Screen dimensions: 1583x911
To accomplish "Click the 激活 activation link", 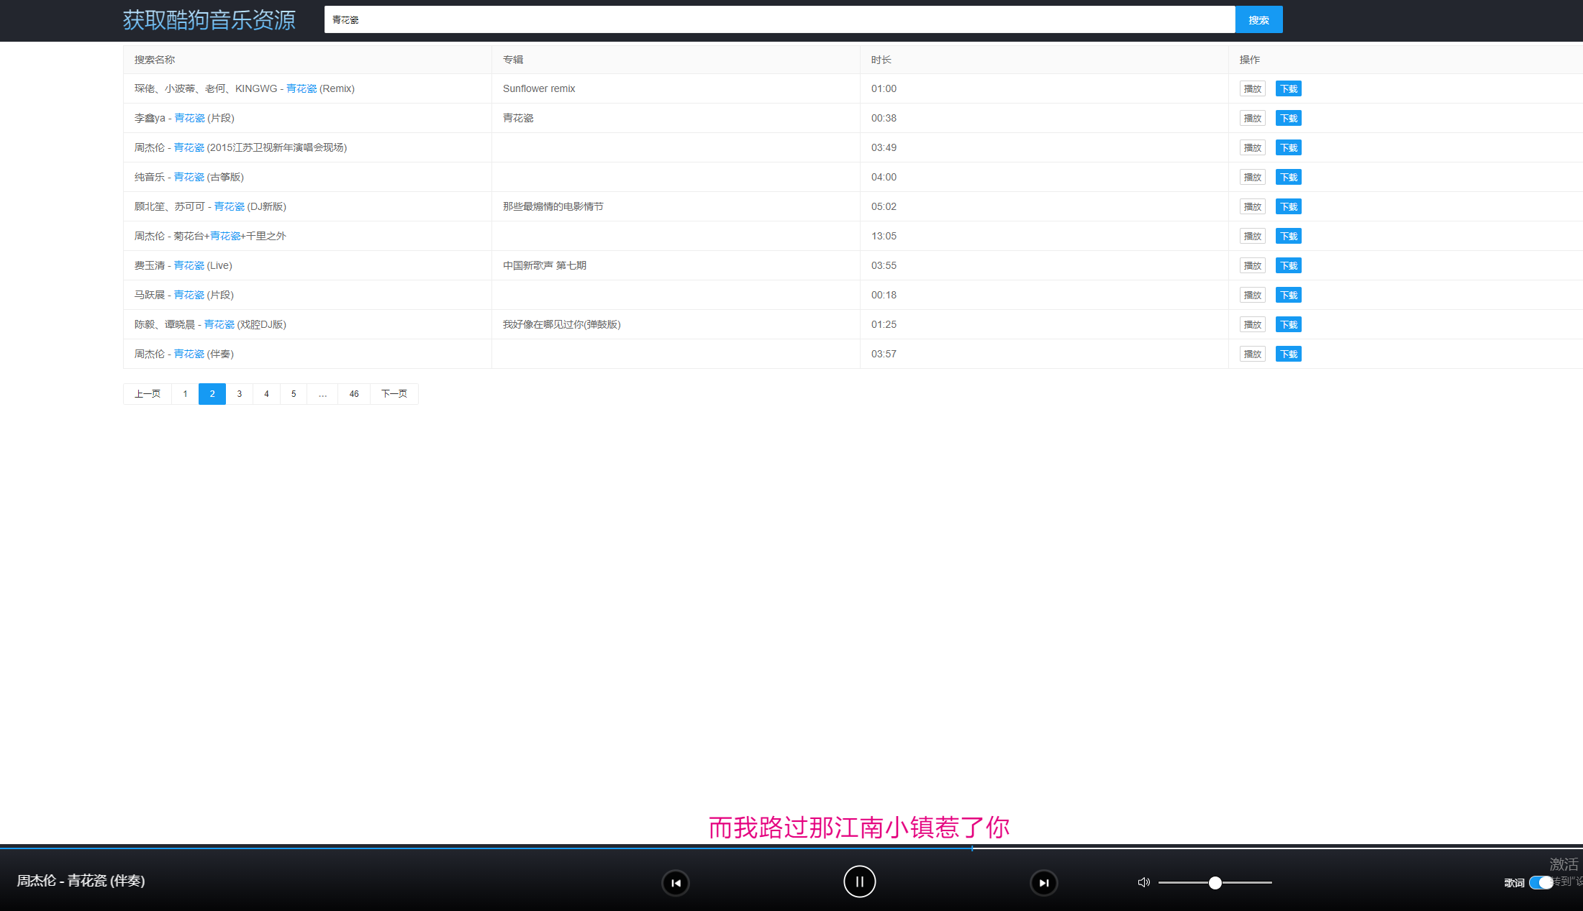I will click(1561, 864).
